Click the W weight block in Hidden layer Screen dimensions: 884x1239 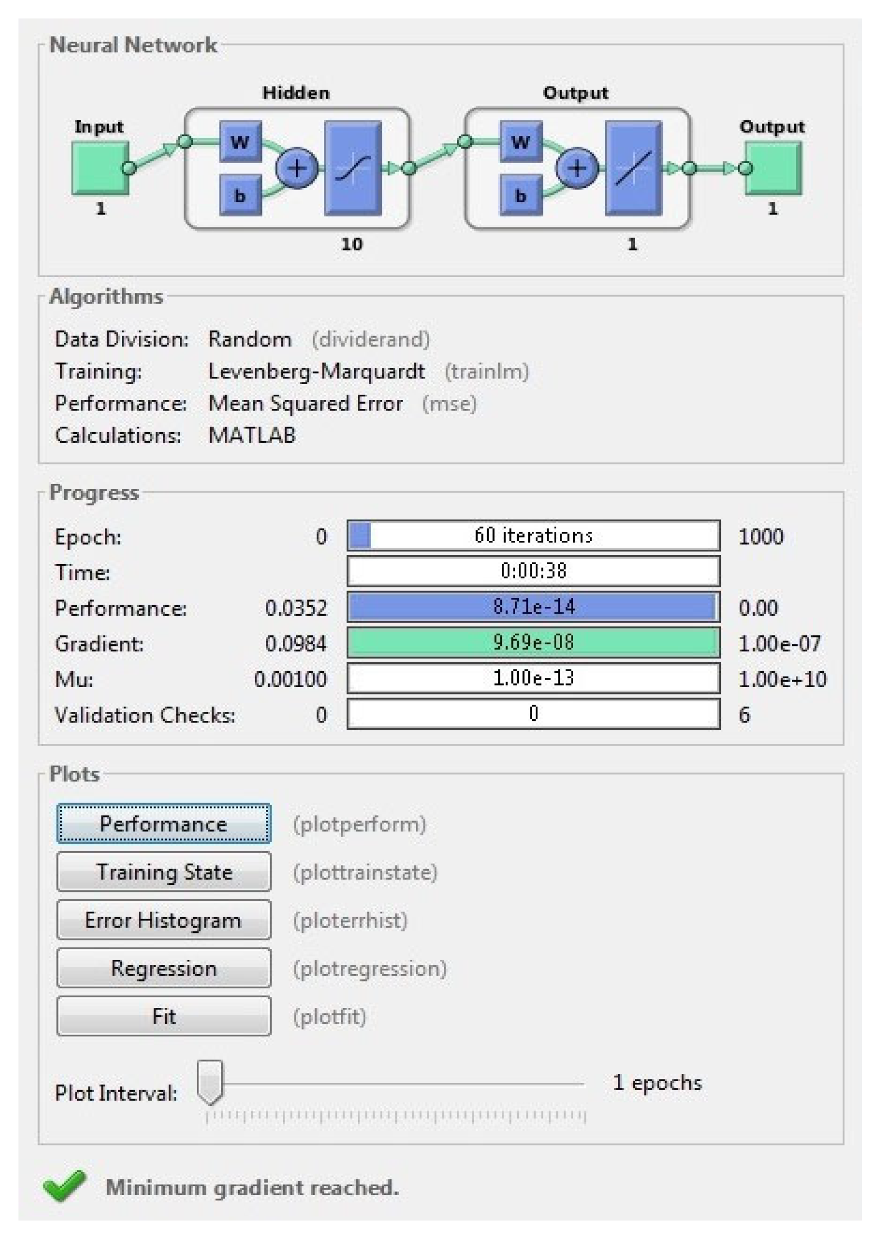pyautogui.click(x=241, y=141)
